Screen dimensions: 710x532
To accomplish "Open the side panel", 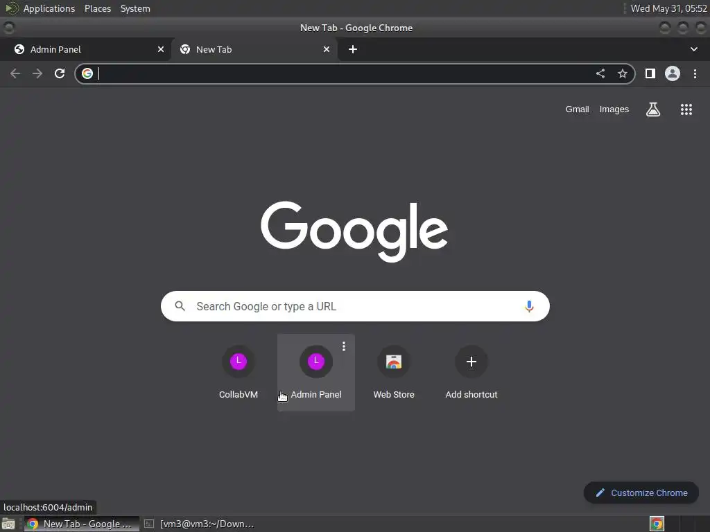I will 650,73.
